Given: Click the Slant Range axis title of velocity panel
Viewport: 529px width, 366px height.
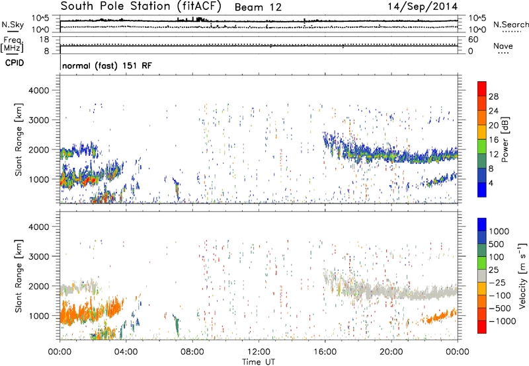Looking at the screenshot, I should 19,276.
